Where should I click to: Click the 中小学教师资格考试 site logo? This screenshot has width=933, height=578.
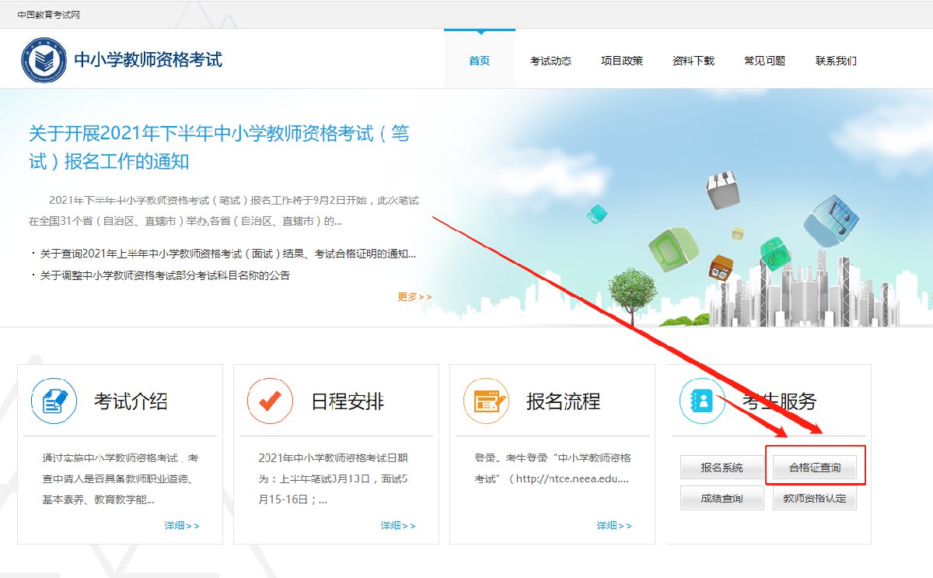[x=44, y=60]
